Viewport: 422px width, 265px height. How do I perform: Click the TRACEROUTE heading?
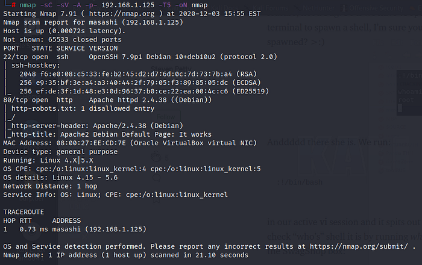pyautogui.click(x=24, y=213)
